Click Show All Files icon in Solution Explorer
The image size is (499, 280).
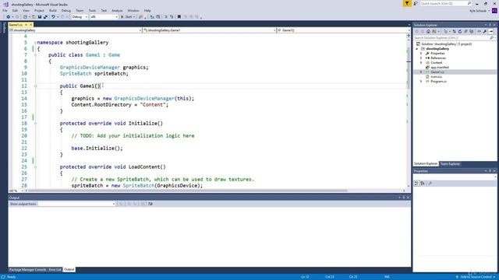click(x=471, y=31)
